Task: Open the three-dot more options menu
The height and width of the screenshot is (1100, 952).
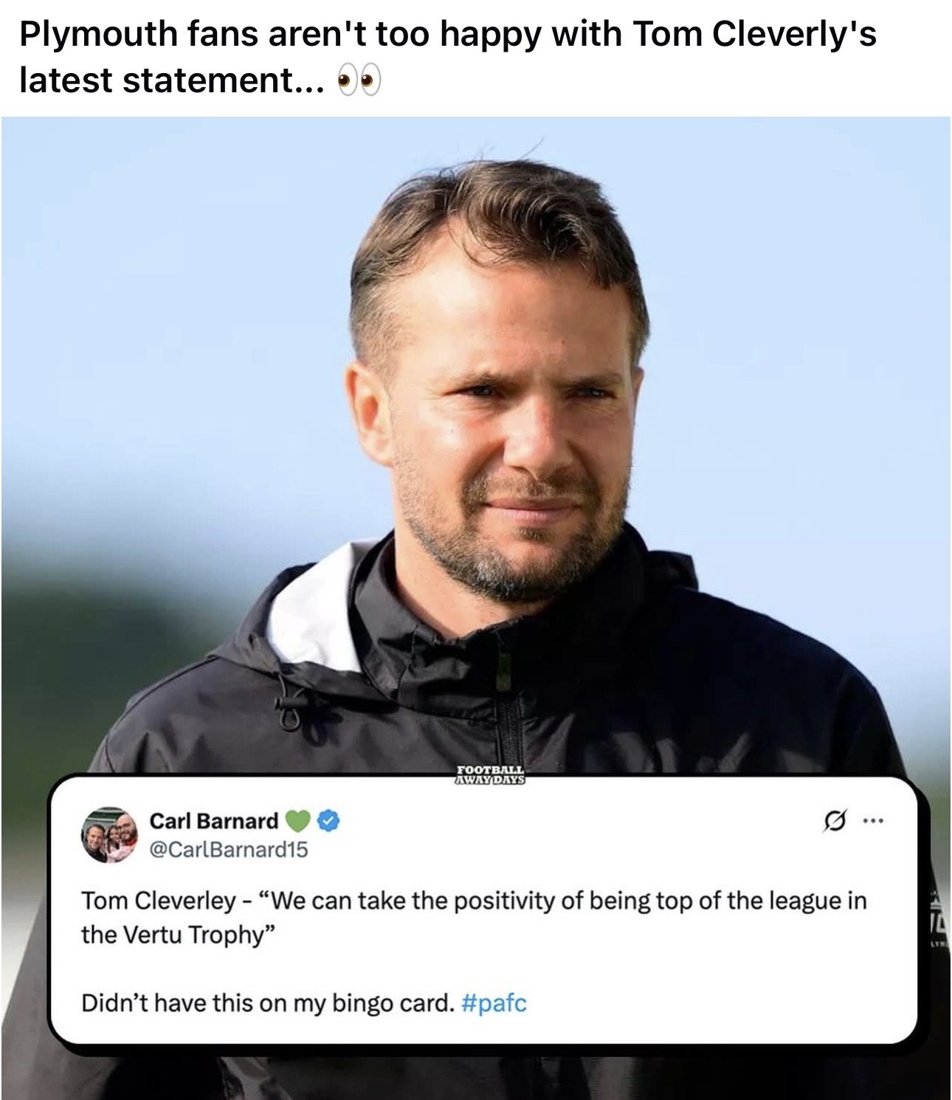Action: click(x=872, y=820)
